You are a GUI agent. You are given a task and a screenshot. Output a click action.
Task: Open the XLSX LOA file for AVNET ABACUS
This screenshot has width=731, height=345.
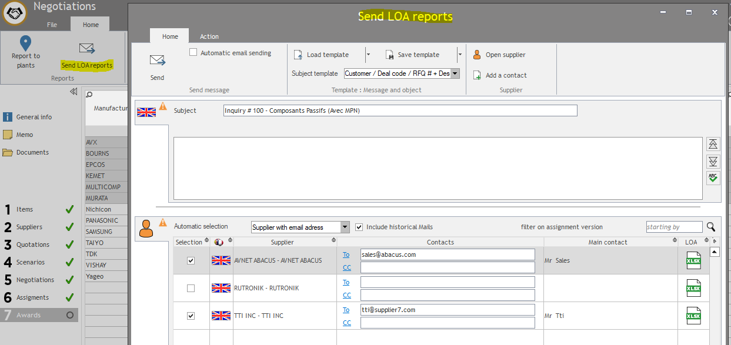tap(693, 260)
